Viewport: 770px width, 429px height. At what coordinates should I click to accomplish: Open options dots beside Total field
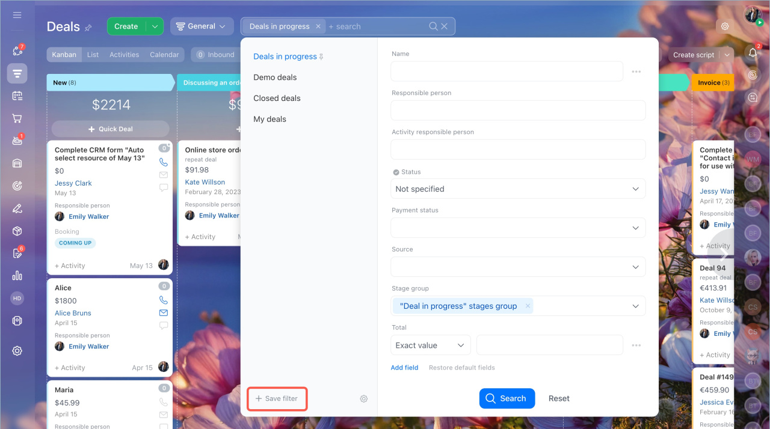click(636, 345)
